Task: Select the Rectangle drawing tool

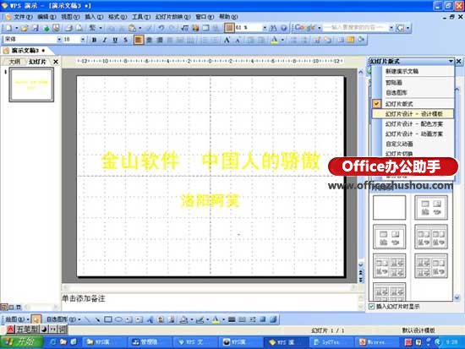Action: pos(108,319)
